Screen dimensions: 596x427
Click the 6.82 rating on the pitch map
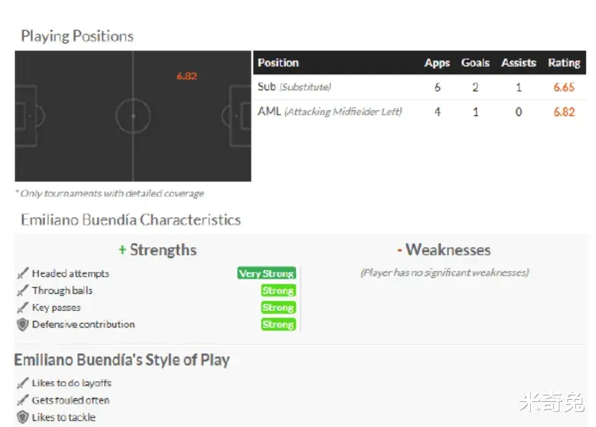186,76
